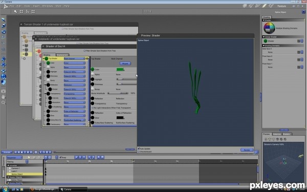307x192 pixels.
Task: Click the green Shader ball in Global Shader
Action: pyautogui.click(x=266, y=41)
